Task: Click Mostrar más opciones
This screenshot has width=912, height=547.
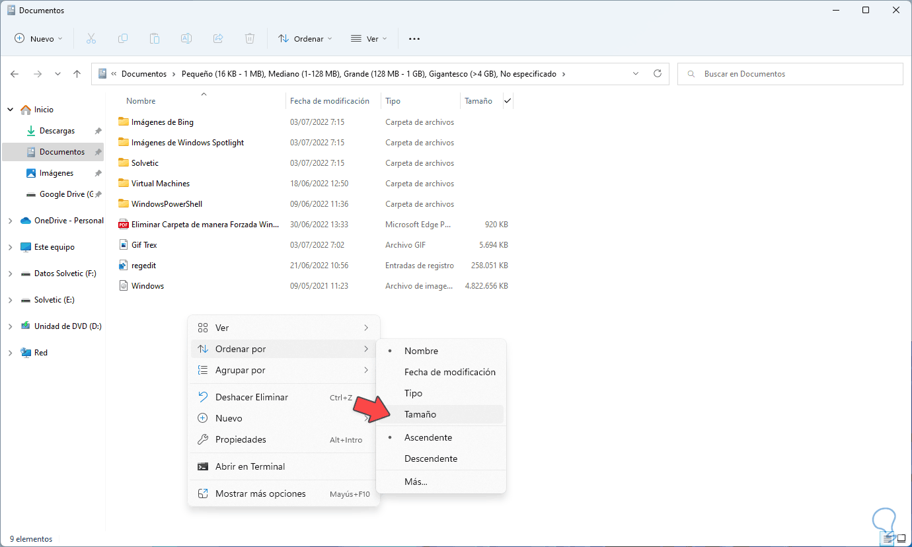Action: click(x=260, y=493)
